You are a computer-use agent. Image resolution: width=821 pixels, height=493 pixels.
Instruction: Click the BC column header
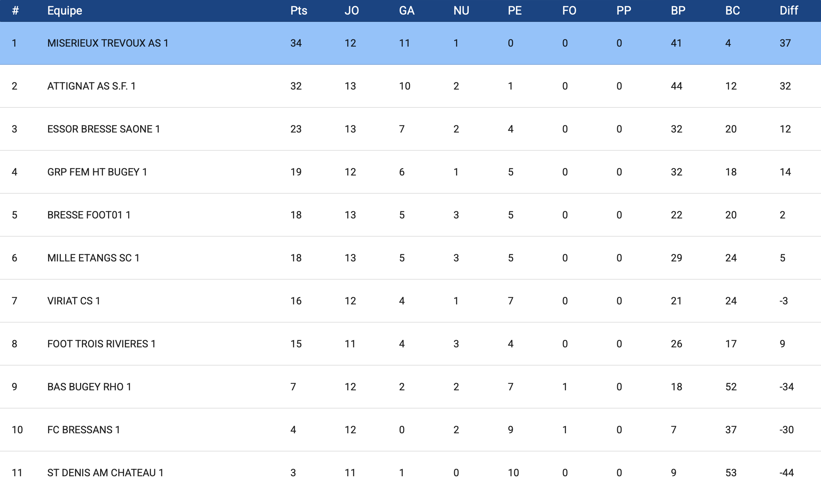[x=732, y=11]
